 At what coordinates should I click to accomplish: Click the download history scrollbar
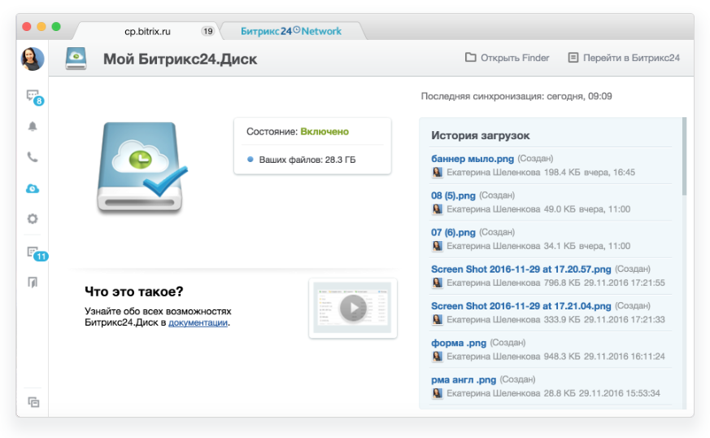coord(685,156)
